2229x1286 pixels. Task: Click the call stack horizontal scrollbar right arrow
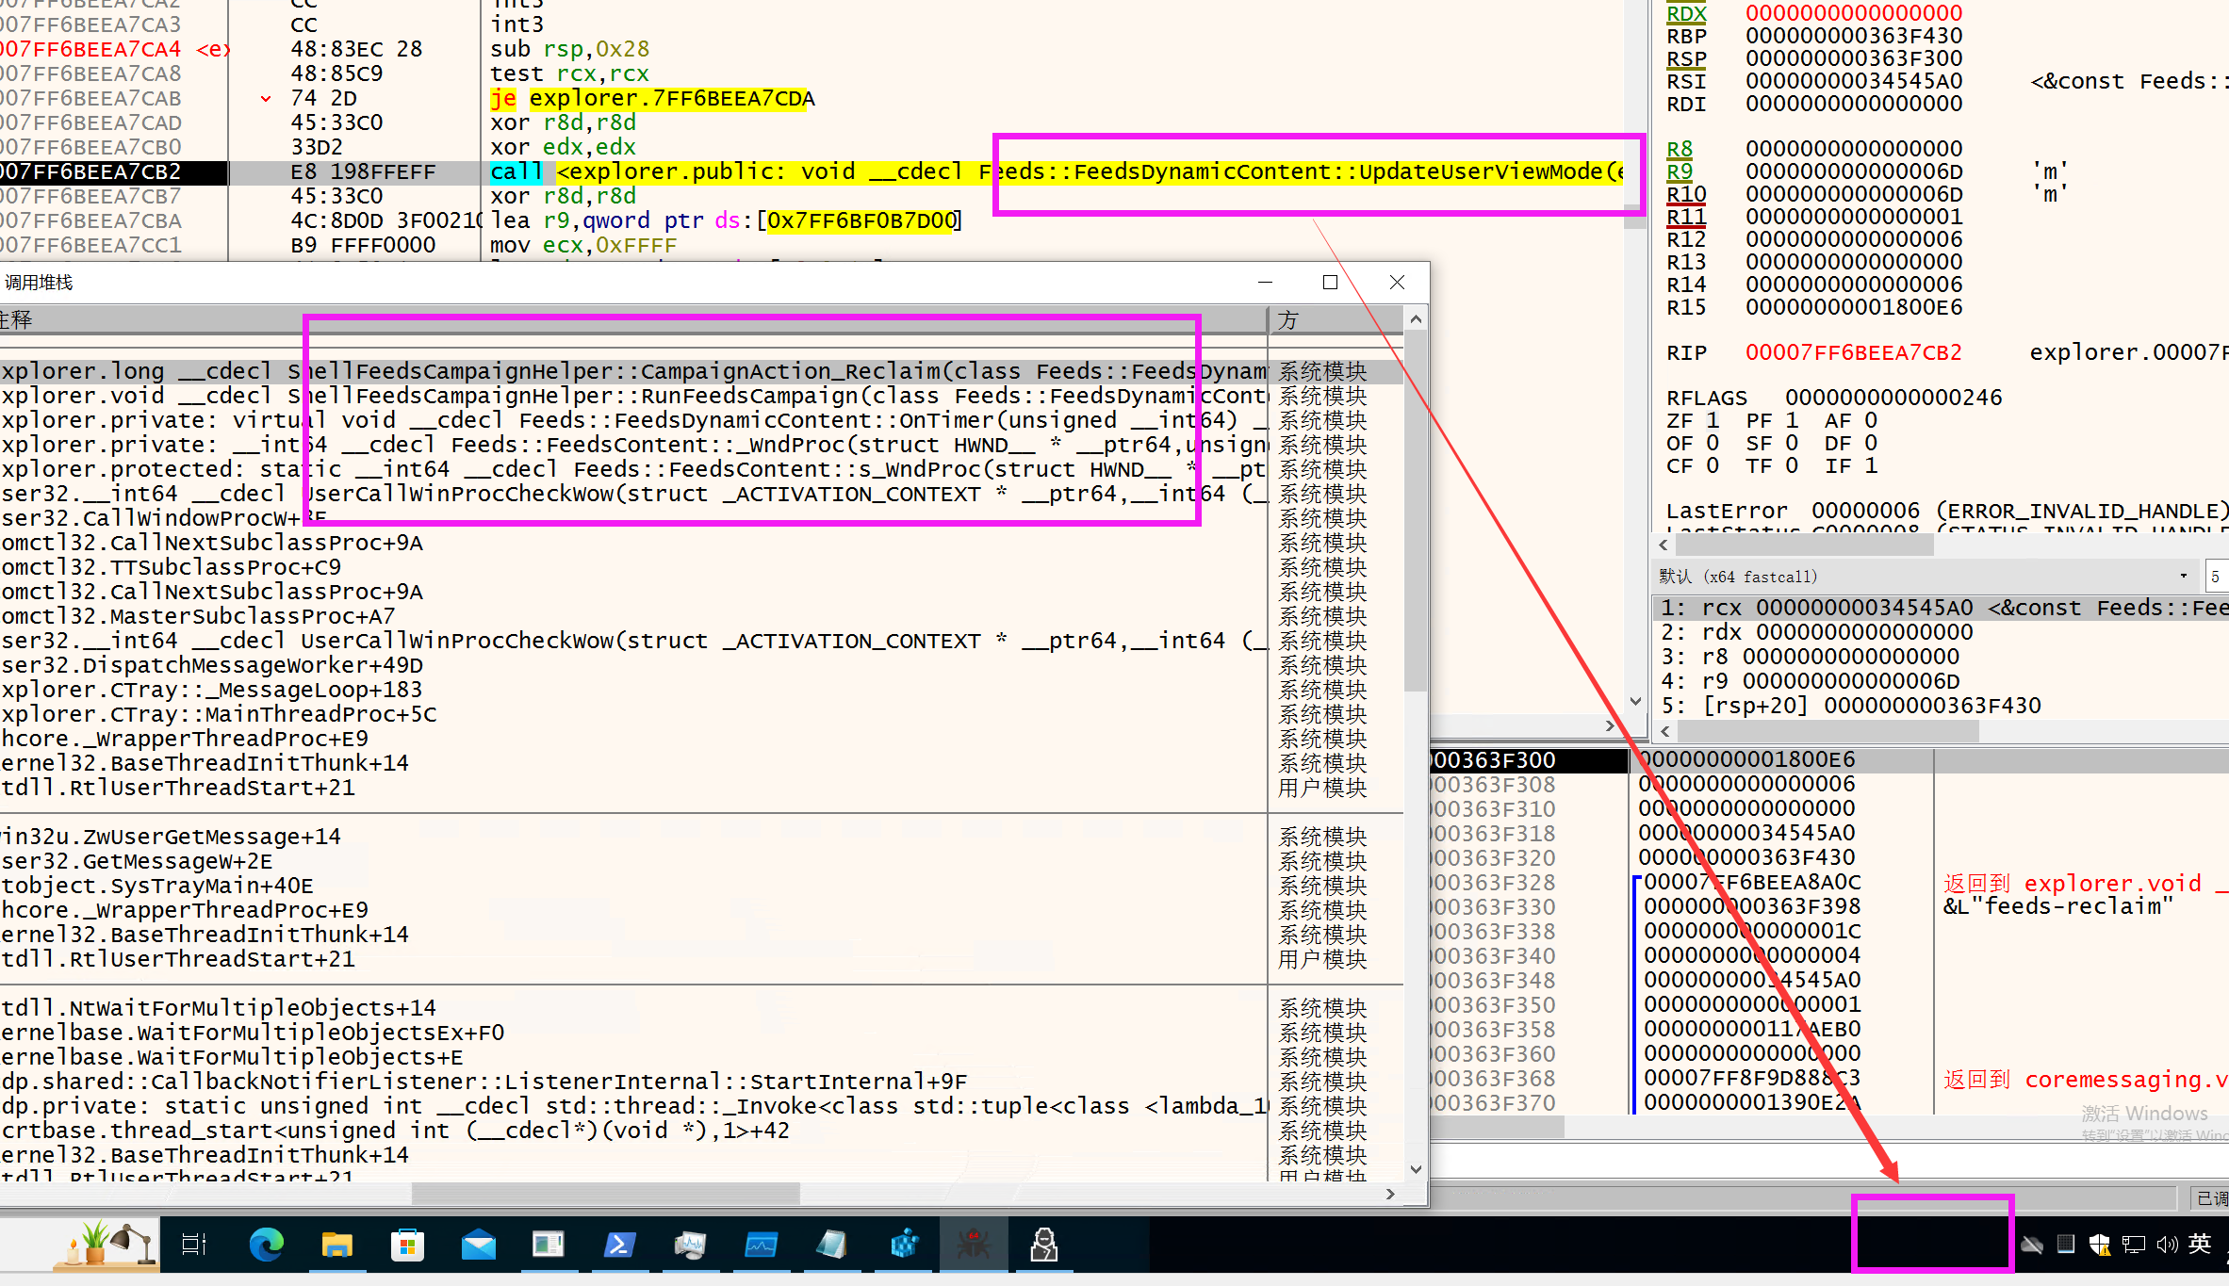point(1390,1194)
